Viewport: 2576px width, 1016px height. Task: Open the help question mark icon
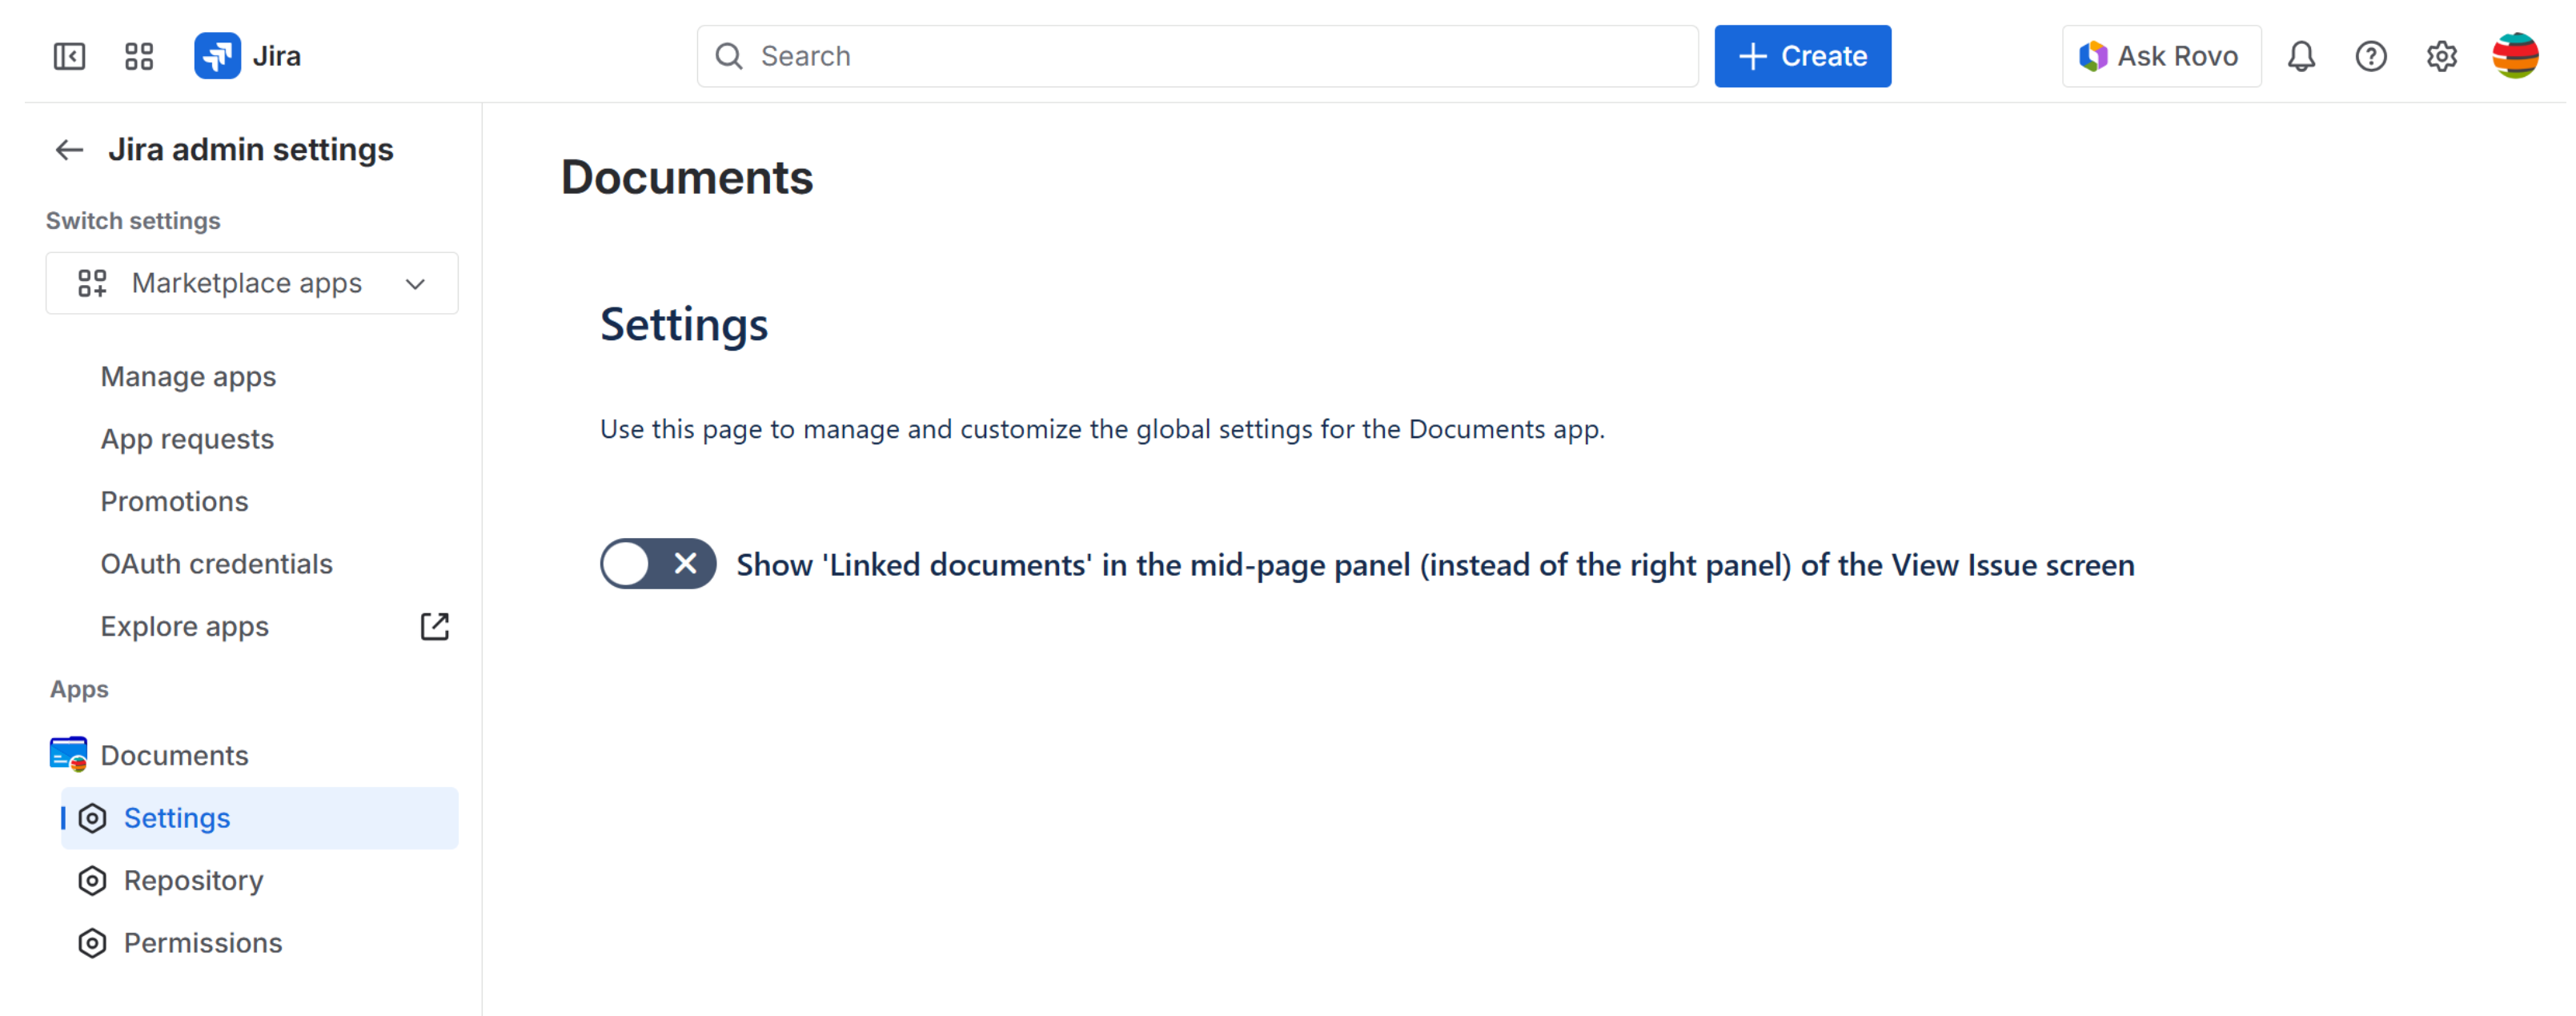pos(2371,56)
